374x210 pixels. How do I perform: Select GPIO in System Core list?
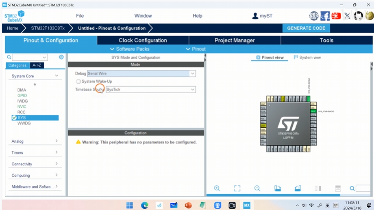point(22,95)
